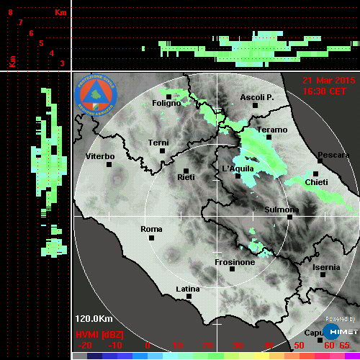The height and width of the screenshot is (360, 360).
Task: Click the Rieti label on map
Action: (186, 177)
